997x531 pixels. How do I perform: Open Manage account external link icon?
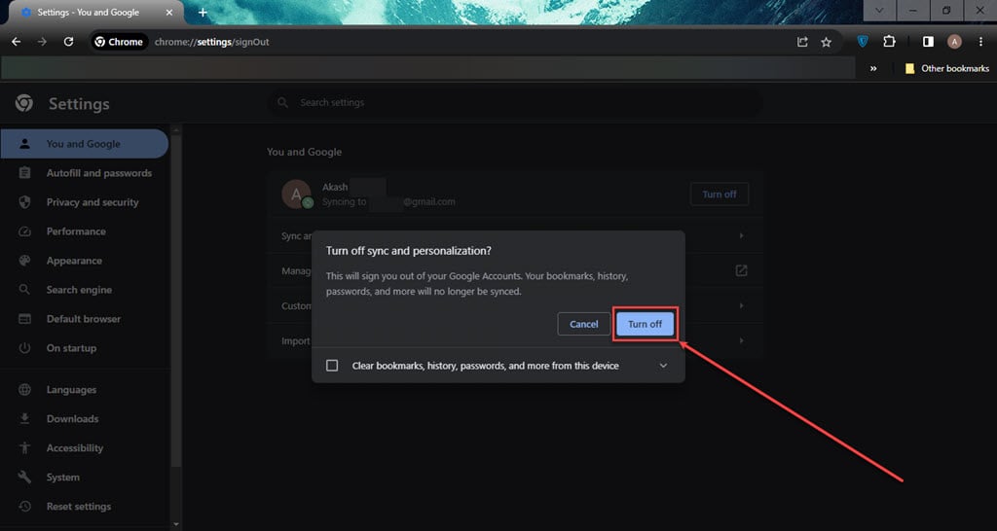pyautogui.click(x=741, y=270)
